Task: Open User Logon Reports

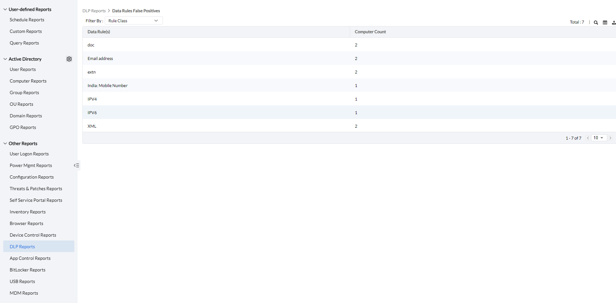Action: (x=29, y=154)
